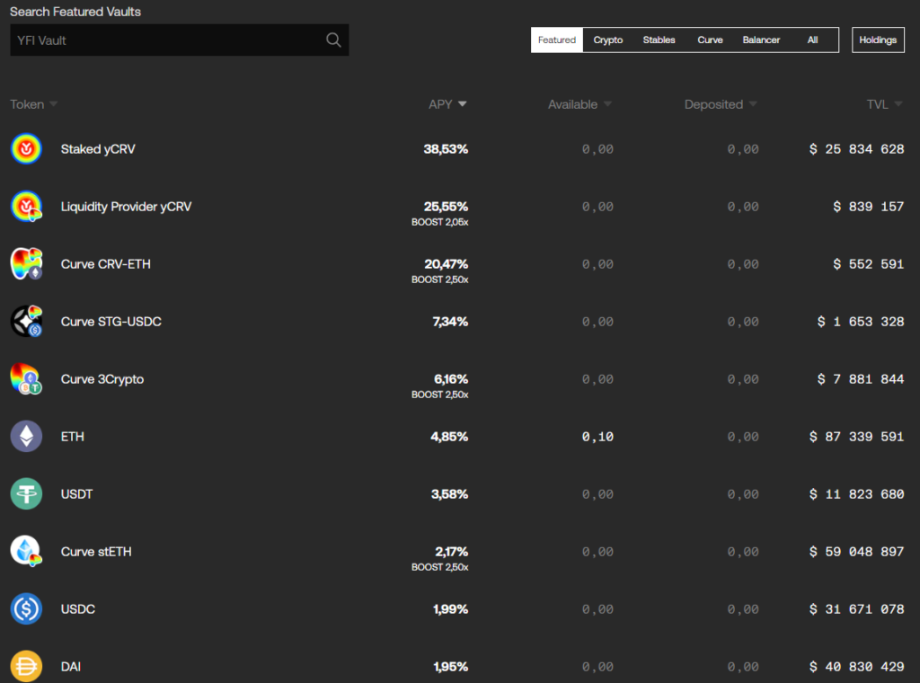Click the Curve 3Crypto vault icon

pyautogui.click(x=26, y=379)
